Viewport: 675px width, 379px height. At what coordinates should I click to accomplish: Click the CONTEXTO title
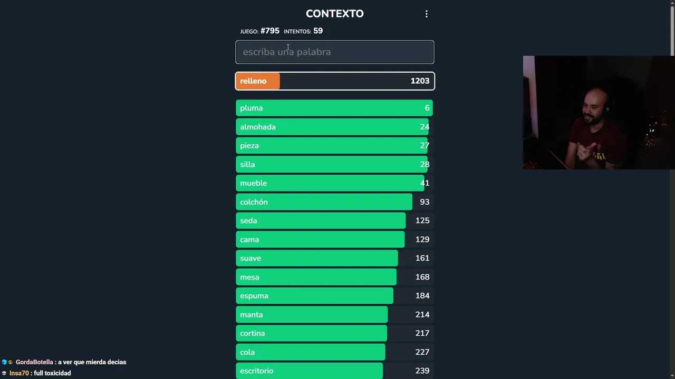[x=334, y=14]
